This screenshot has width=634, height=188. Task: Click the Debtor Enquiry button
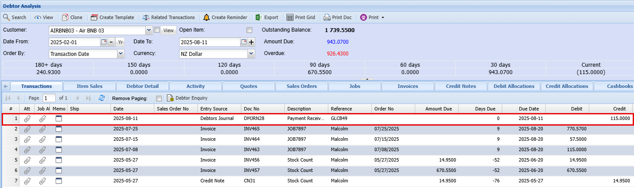click(187, 98)
